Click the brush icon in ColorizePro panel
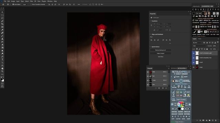Screen dimensions: 220x123 pyautogui.click(x=195, y=32)
